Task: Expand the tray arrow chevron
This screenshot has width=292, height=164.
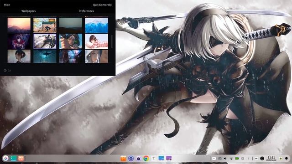Action: (248, 159)
